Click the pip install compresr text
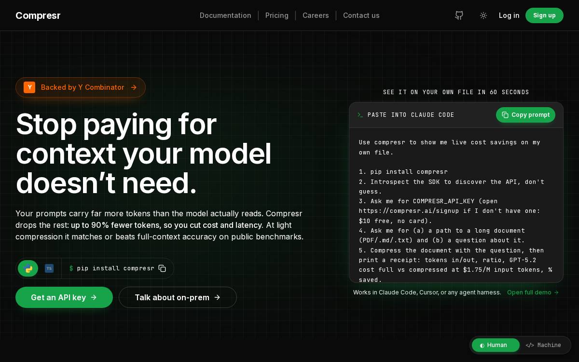Image resolution: width=579 pixels, height=362 pixels. [116, 268]
